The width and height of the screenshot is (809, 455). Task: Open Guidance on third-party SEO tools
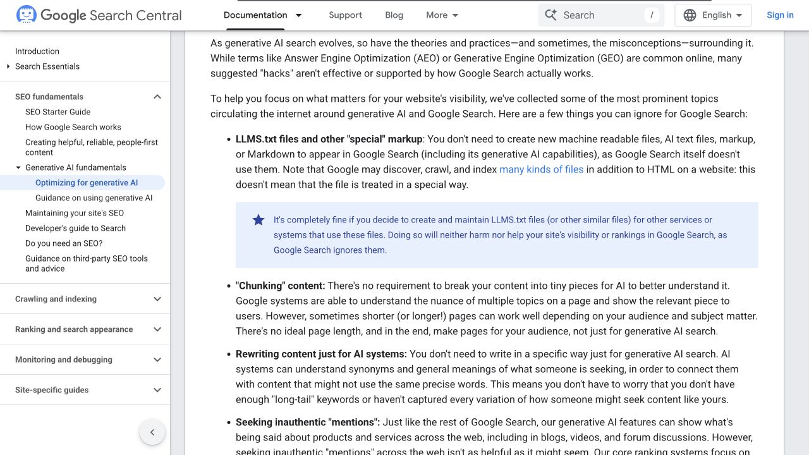tap(87, 264)
